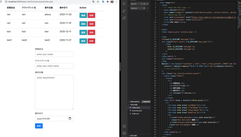Screen dimensions: 241x137
Task: Open the Extensions view in the activity bar
Action: tap(124, 18)
